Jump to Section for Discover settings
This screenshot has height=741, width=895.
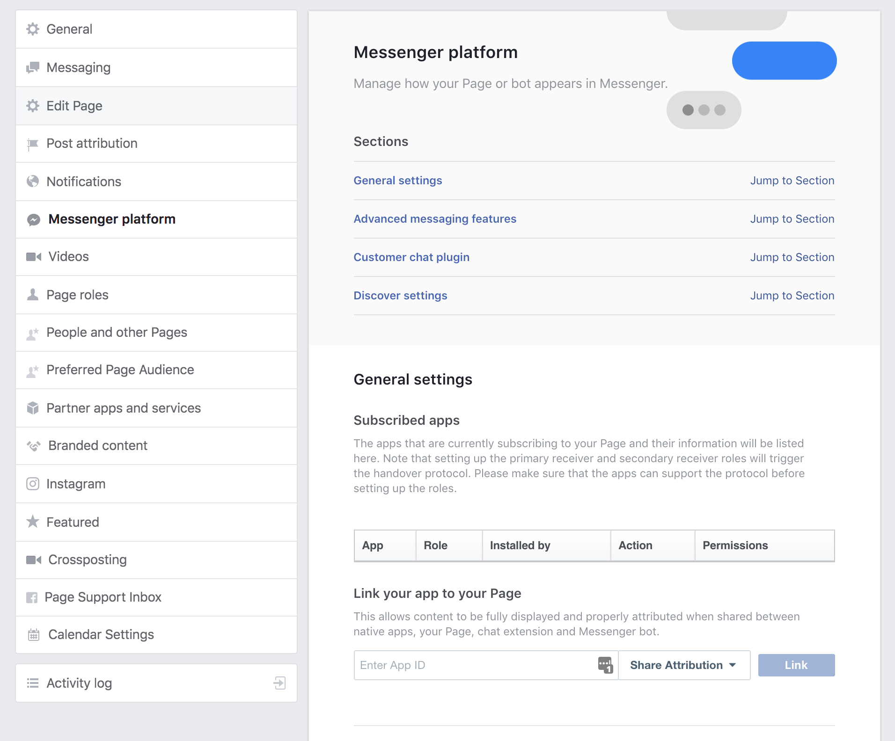pos(792,296)
